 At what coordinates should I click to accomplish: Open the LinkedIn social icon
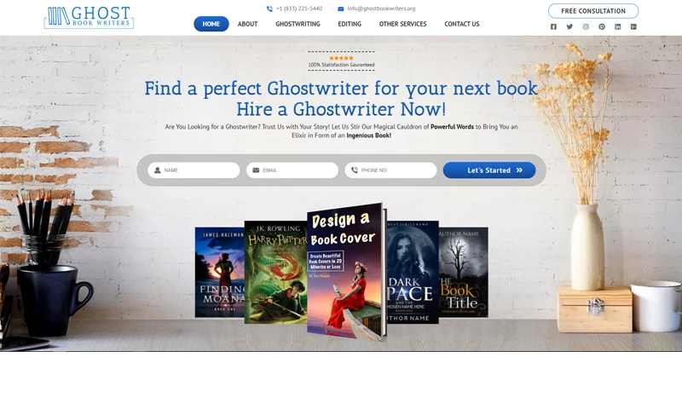point(617,26)
